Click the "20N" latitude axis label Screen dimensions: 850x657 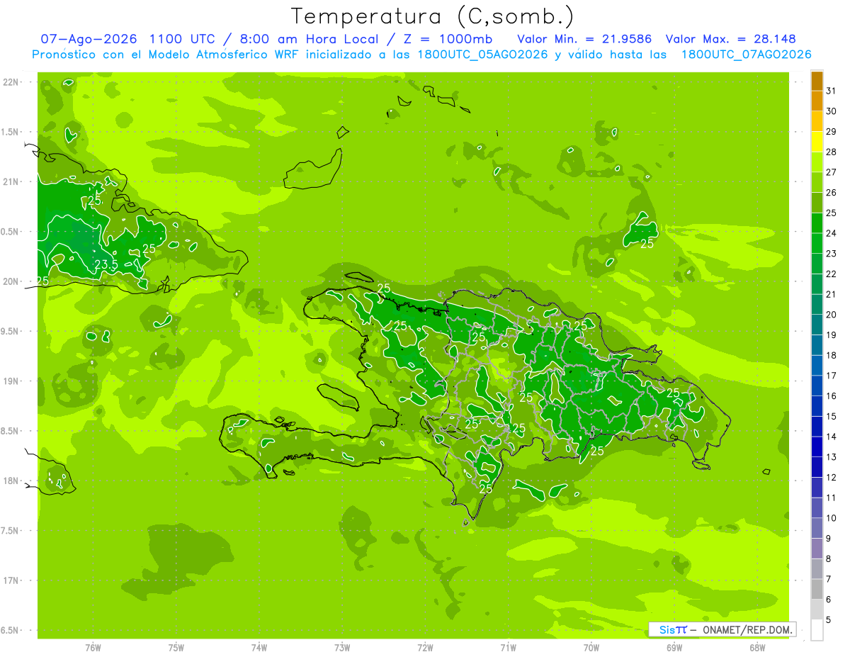click(11, 281)
